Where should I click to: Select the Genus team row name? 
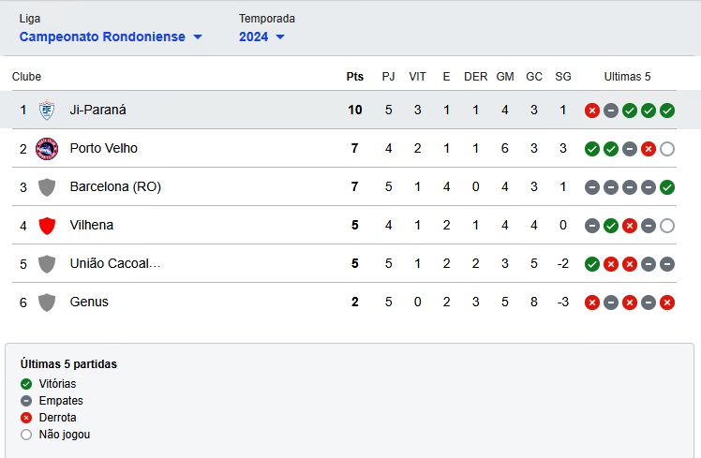point(89,303)
